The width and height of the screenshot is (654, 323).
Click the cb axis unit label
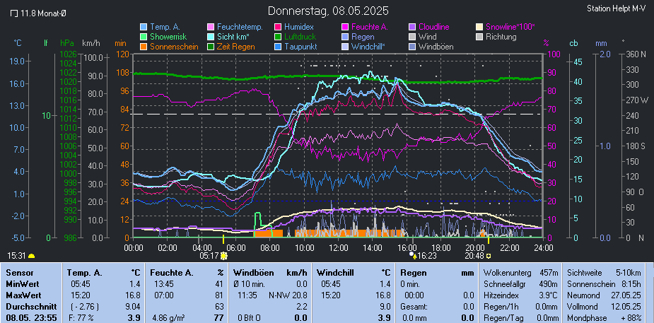coord(573,42)
